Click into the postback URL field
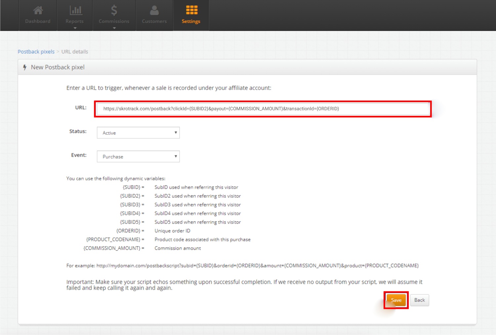496x335 pixels. pyautogui.click(x=263, y=109)
